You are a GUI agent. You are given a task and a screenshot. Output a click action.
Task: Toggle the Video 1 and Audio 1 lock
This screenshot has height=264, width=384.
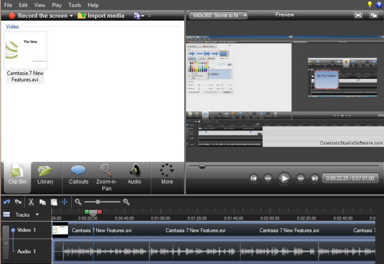6,243
